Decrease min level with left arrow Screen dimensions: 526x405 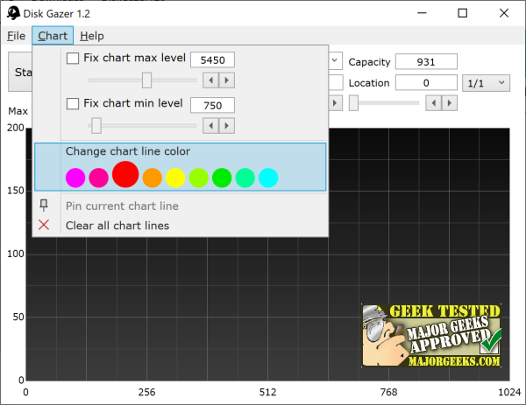210,126
